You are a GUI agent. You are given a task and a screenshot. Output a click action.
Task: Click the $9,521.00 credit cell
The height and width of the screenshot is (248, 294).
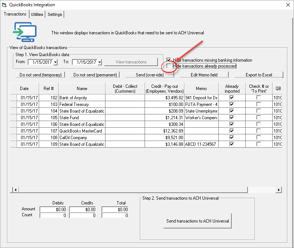(x=165, y=138)
